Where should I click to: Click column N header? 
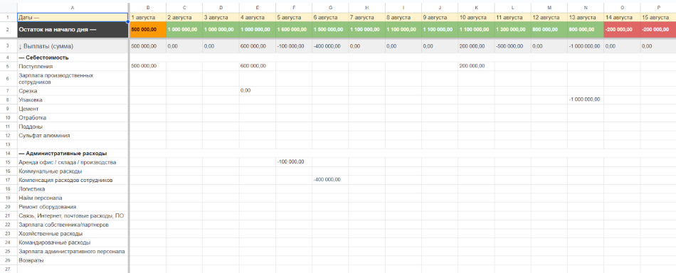click(586, 8)
